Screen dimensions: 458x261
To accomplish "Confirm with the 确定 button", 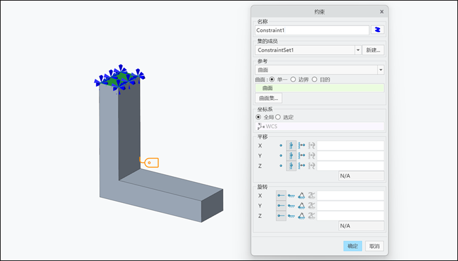I will (353, 246).
